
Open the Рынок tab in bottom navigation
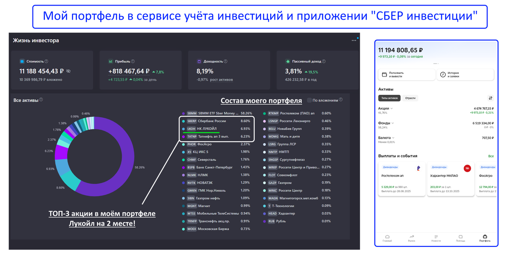click(x=412, y=238)
